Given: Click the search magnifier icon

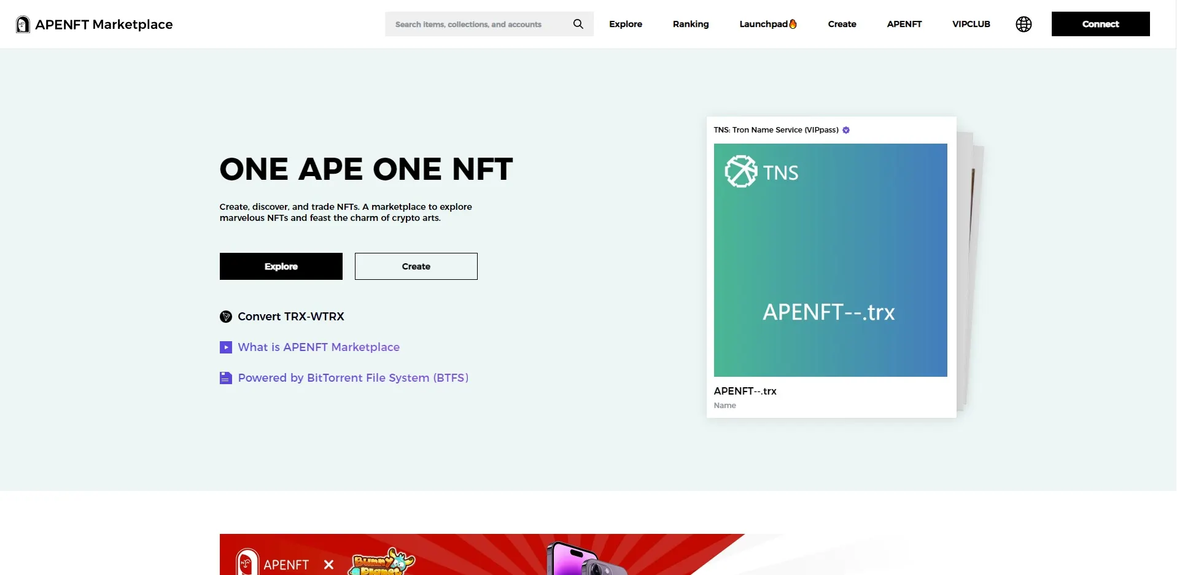Looking at the screenshot, I should point(577,24).
